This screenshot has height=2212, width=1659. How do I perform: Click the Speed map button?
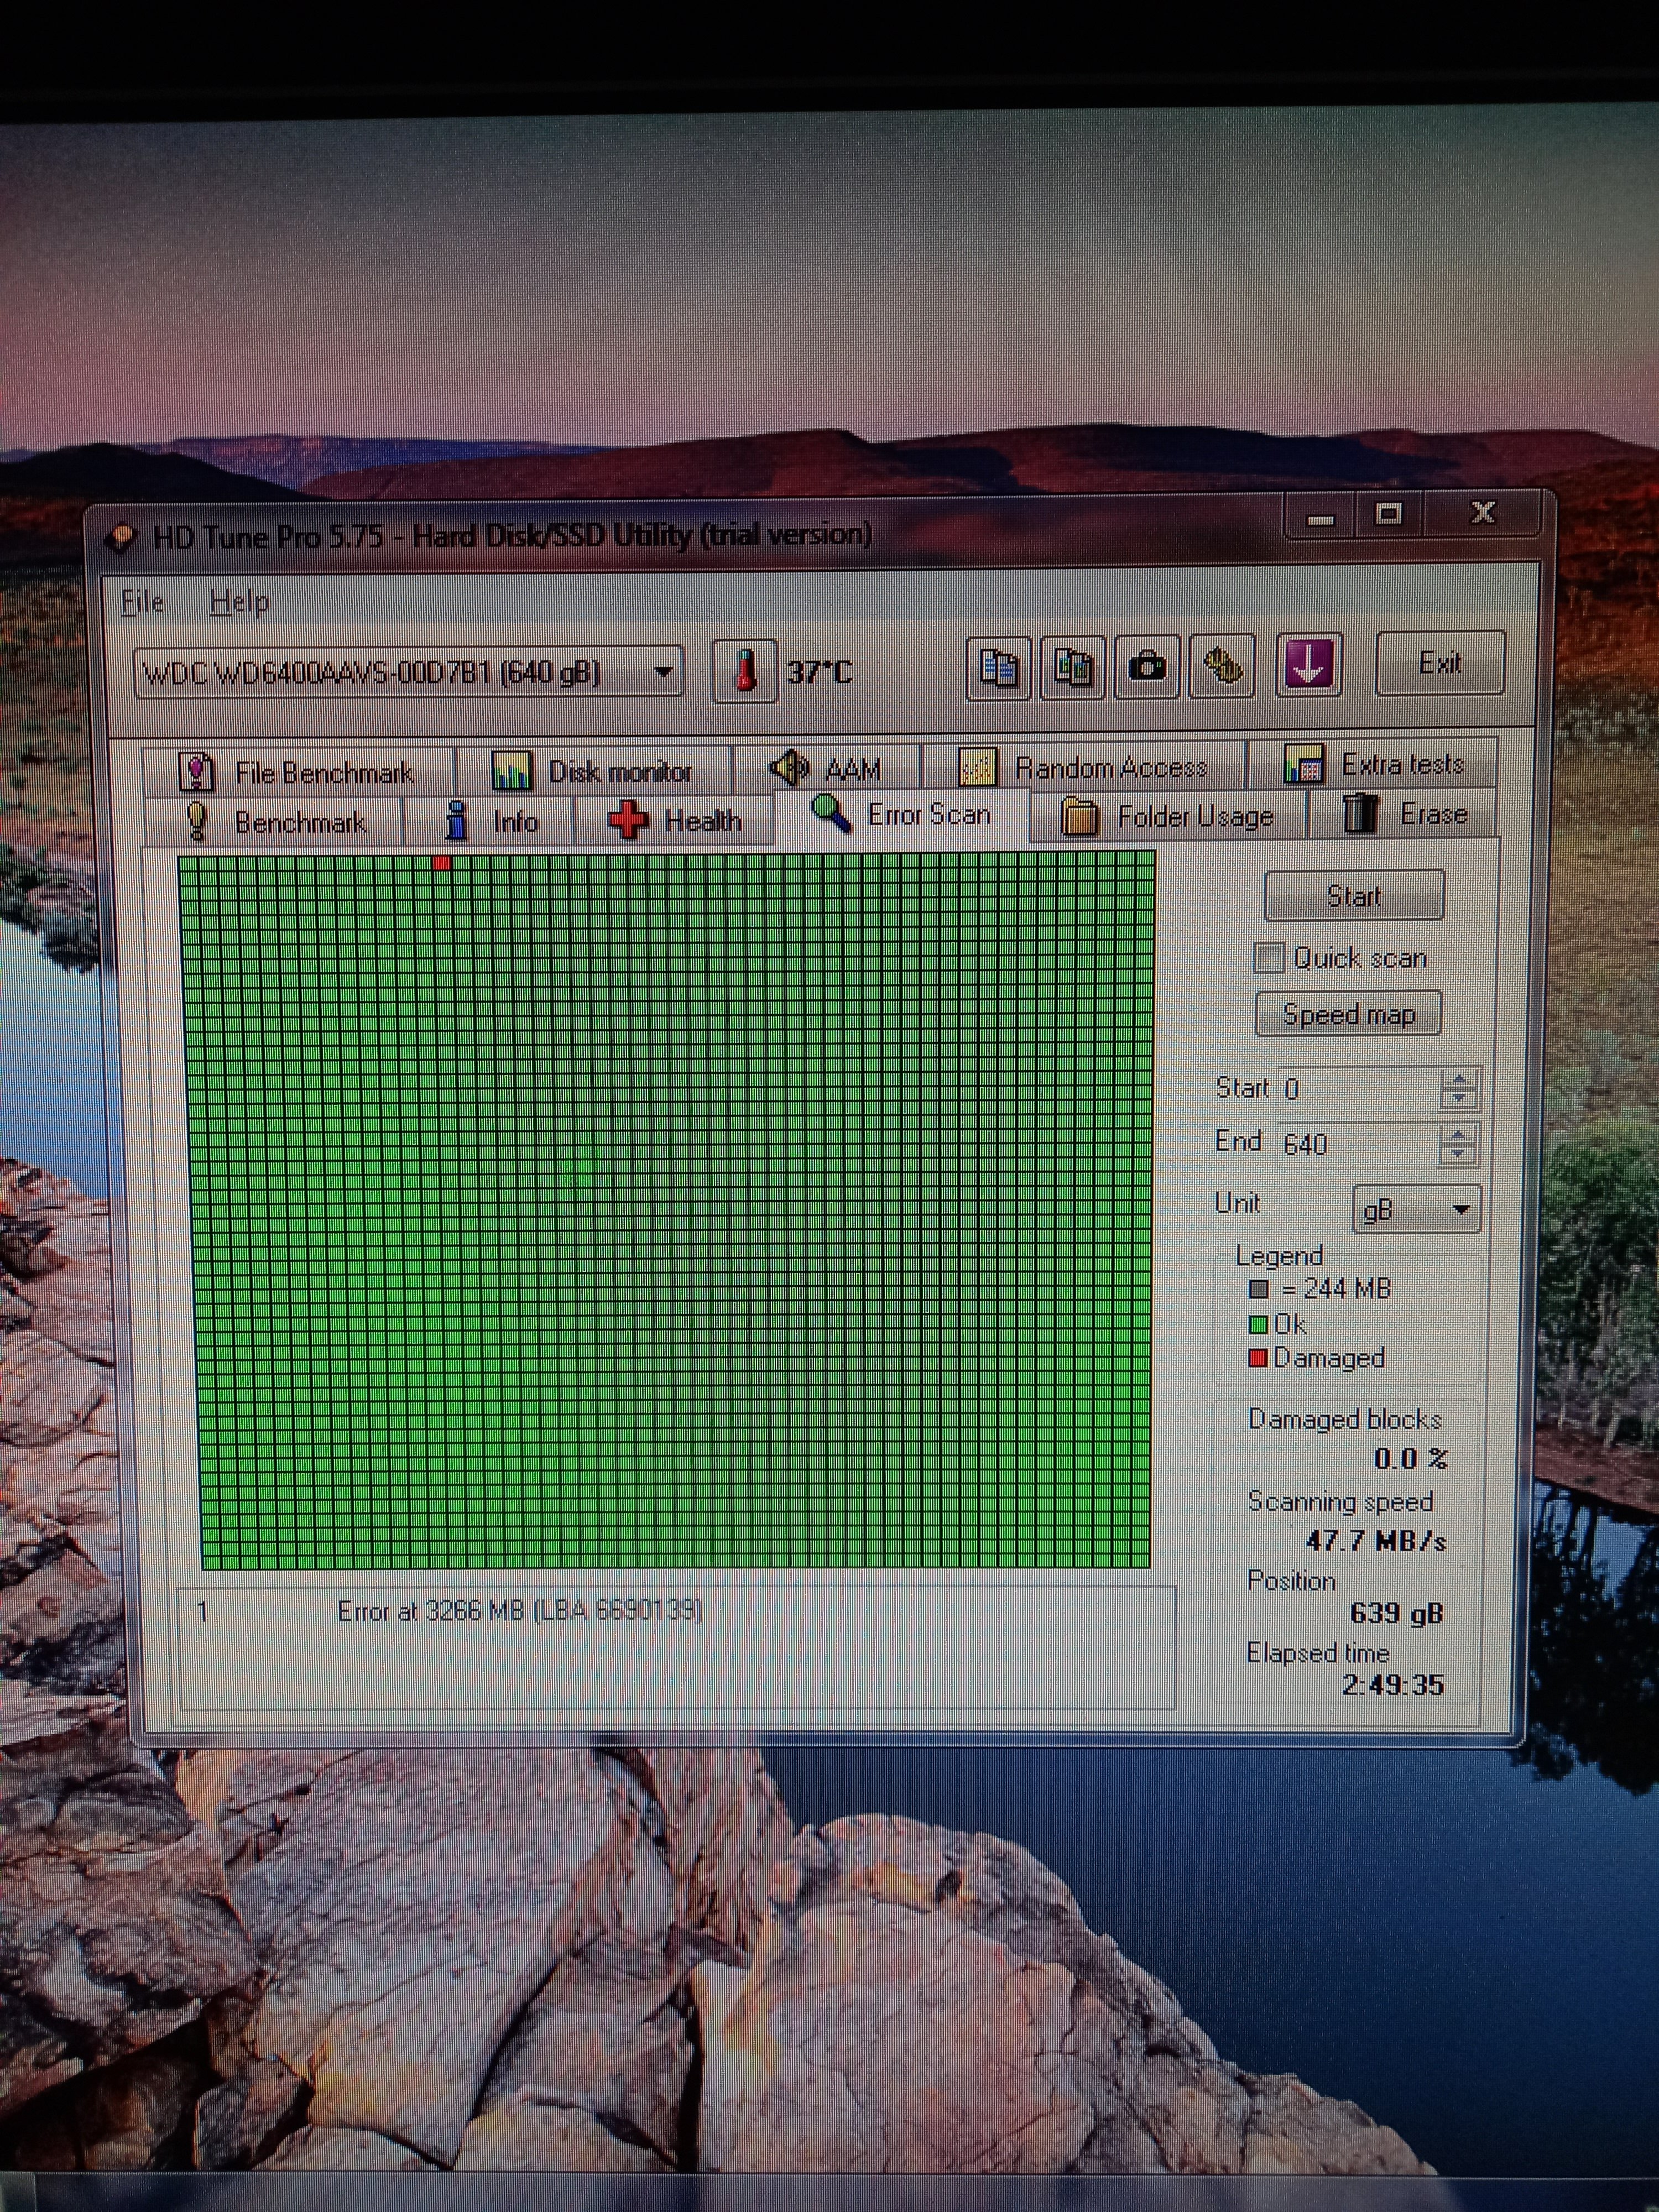point(1348,1014)
